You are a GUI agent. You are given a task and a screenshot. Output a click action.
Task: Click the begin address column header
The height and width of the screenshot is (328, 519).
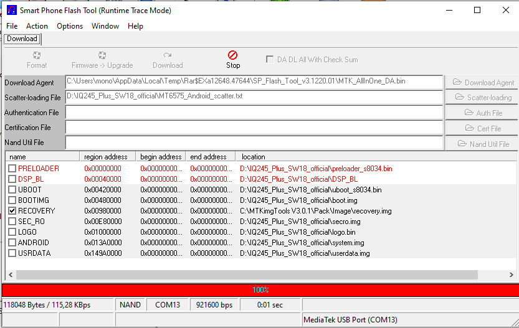(x=161, y=157)
